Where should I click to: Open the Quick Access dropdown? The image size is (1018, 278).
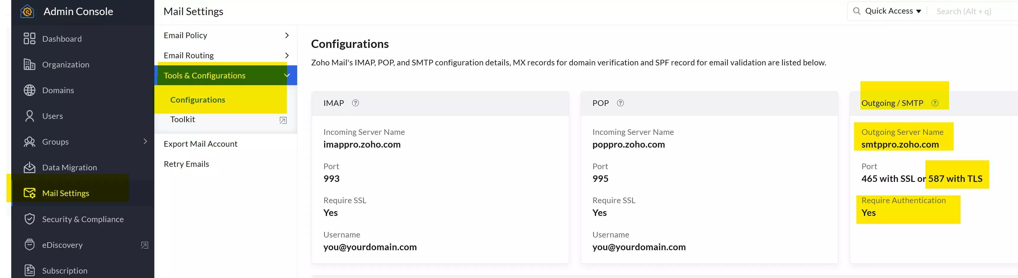coord(892,11)
